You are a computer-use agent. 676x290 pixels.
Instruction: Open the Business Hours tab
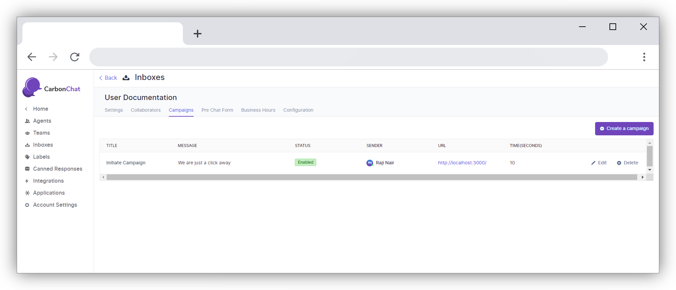pos(258,110)
